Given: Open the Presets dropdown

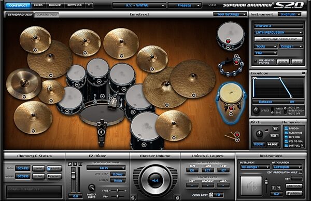Looking at the screenshot, I should coord(184,5).
